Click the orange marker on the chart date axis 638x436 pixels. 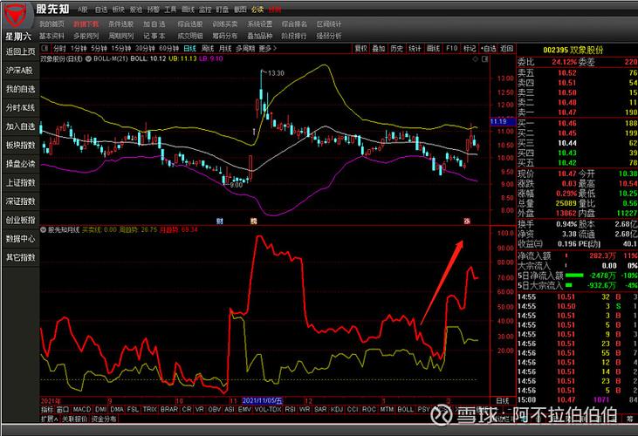[253, 221]
